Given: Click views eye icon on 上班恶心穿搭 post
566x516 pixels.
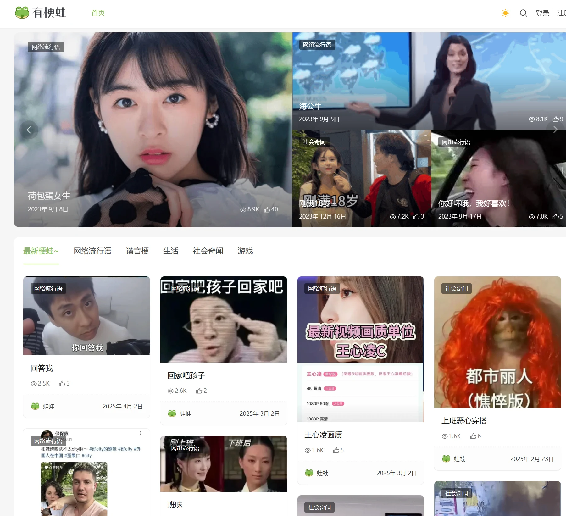Looking at the screenshot, I should pyautogui.click(x=445, y=436).
